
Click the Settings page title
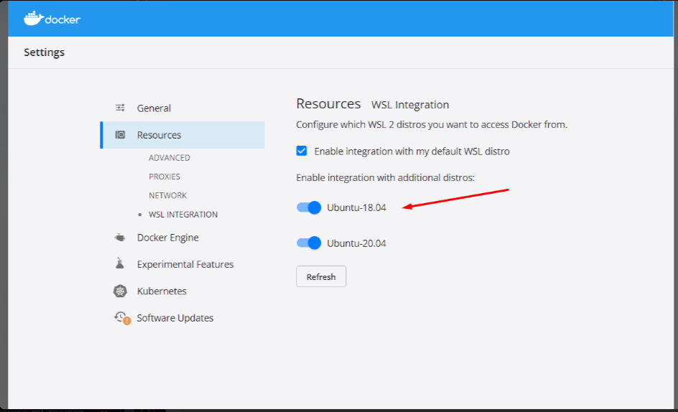(x=44, y=52)
